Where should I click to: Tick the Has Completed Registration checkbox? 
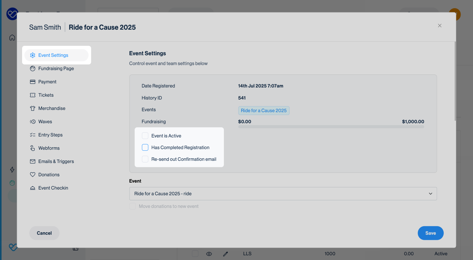click(145, 148)
